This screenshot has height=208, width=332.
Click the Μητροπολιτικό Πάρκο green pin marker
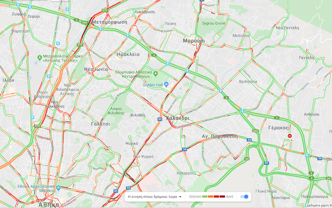click(x=39, y=58)
